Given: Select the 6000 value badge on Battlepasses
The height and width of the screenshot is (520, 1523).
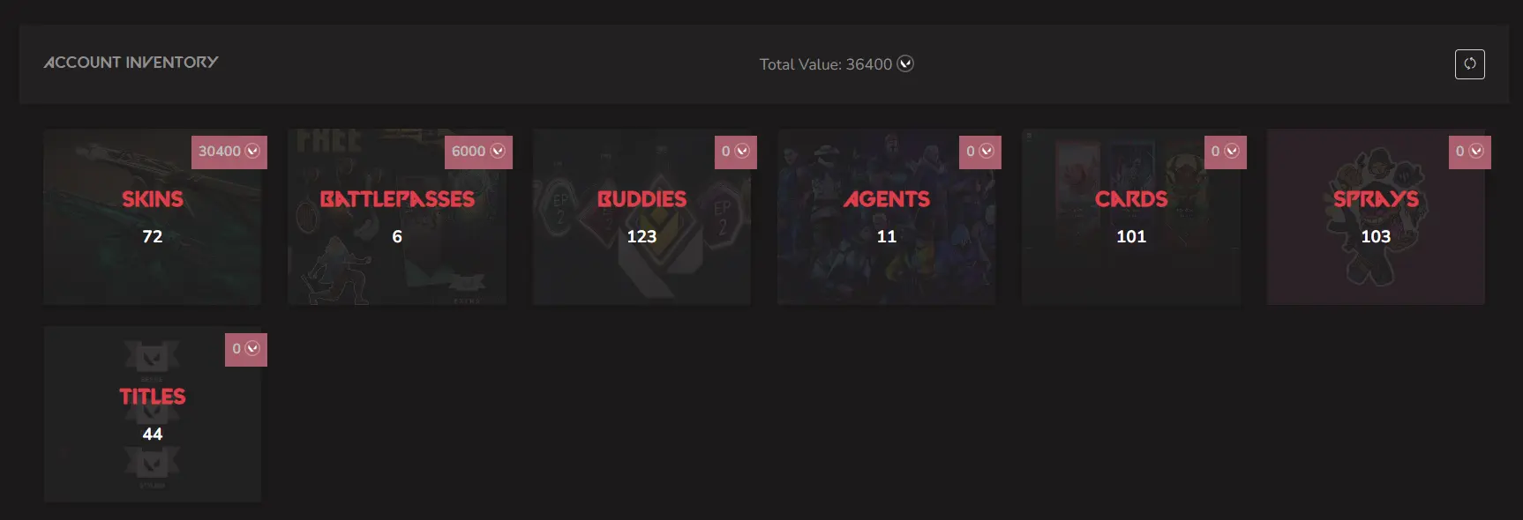Looking at the screenshot, I should (x=478, y=152).
